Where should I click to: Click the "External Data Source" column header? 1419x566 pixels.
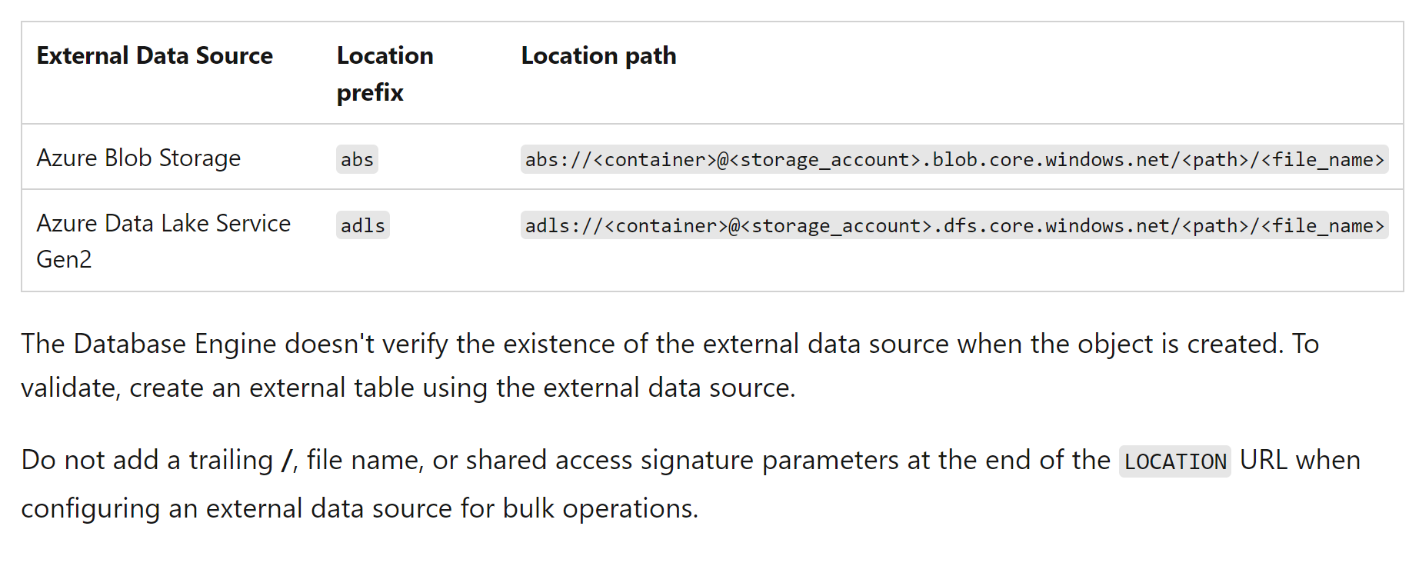155,56
